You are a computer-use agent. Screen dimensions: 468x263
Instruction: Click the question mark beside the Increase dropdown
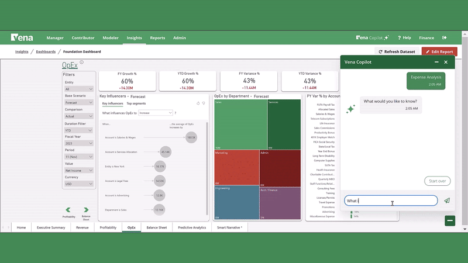[x=175, y=113]
